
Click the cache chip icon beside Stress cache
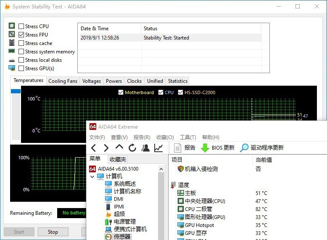tap(12, 42)
